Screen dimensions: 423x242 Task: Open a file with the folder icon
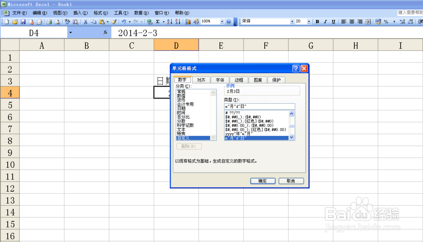click(x=15, y=22)
